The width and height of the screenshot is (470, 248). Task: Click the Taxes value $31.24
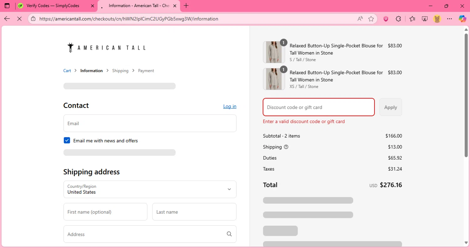pyautogui.click(x=395, y=169)
